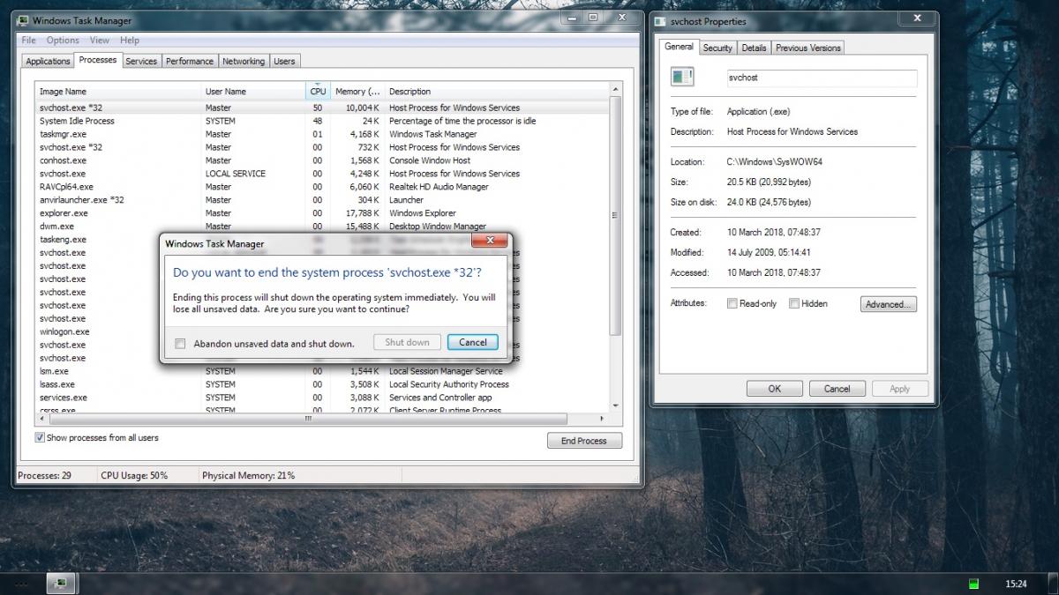1059x595 pixels.
Task: Click the svchost application icon in Properties
Action: 682,78
